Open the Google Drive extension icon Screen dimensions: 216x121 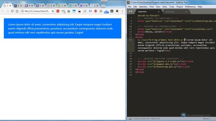coord(101,11)
